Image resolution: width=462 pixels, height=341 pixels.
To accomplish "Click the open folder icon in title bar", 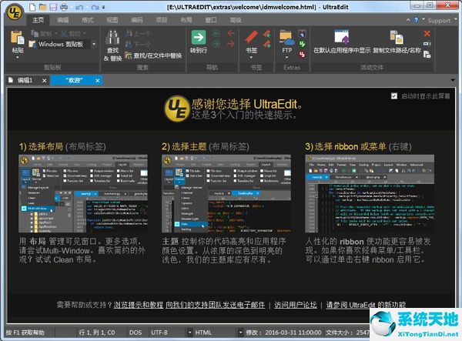I will tap(43, 7).
